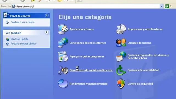Click the Rendimiento y mantenimiento link
Image resolution: width=176 pixels, height=99 pixels.
[x=89, y=84]
